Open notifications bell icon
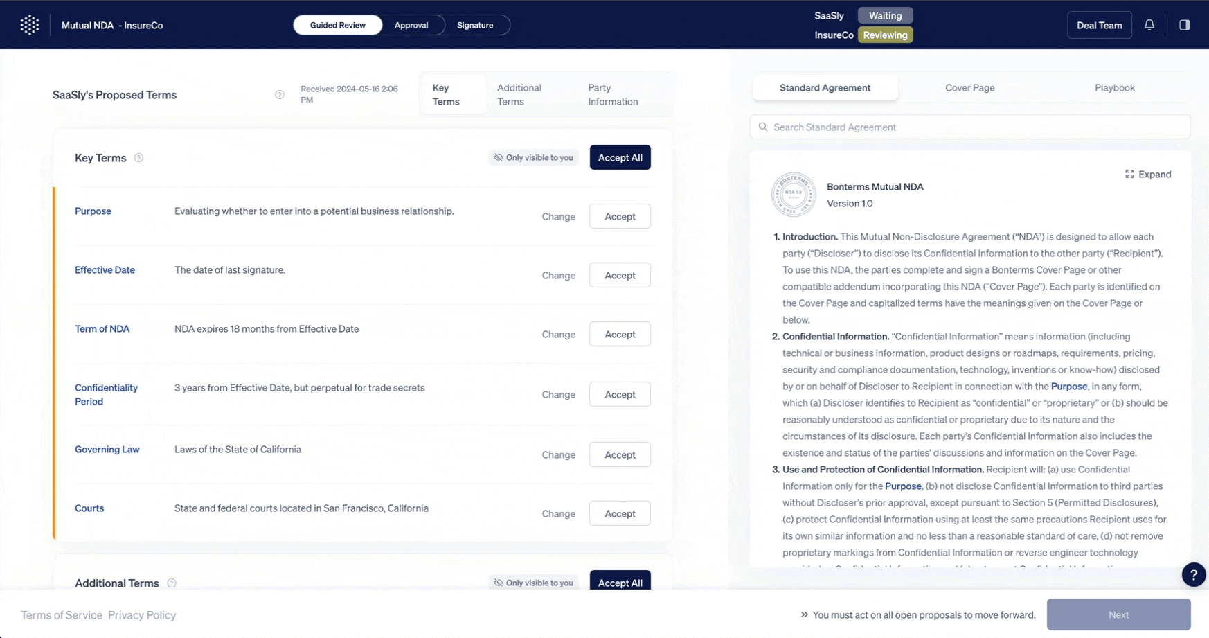 pyautogui.click(x=1149, y=25)
